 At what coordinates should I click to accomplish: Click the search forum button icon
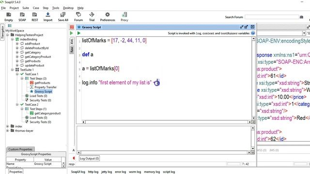301,17
